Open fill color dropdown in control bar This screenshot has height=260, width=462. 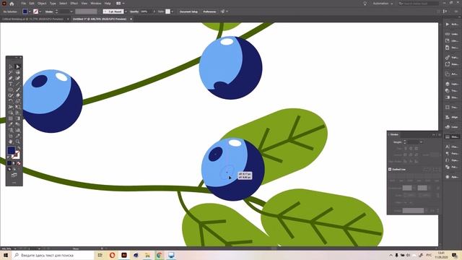[30, 12]
